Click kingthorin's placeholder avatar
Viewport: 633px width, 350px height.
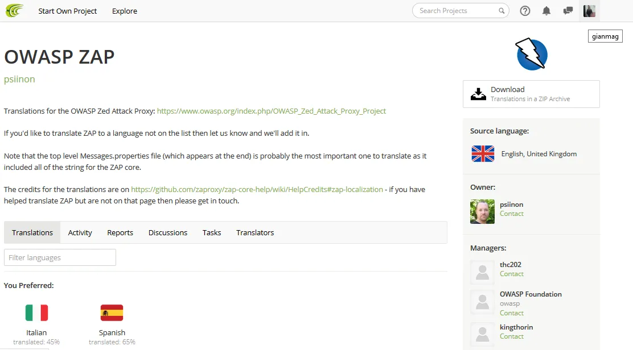click(482, 334)
